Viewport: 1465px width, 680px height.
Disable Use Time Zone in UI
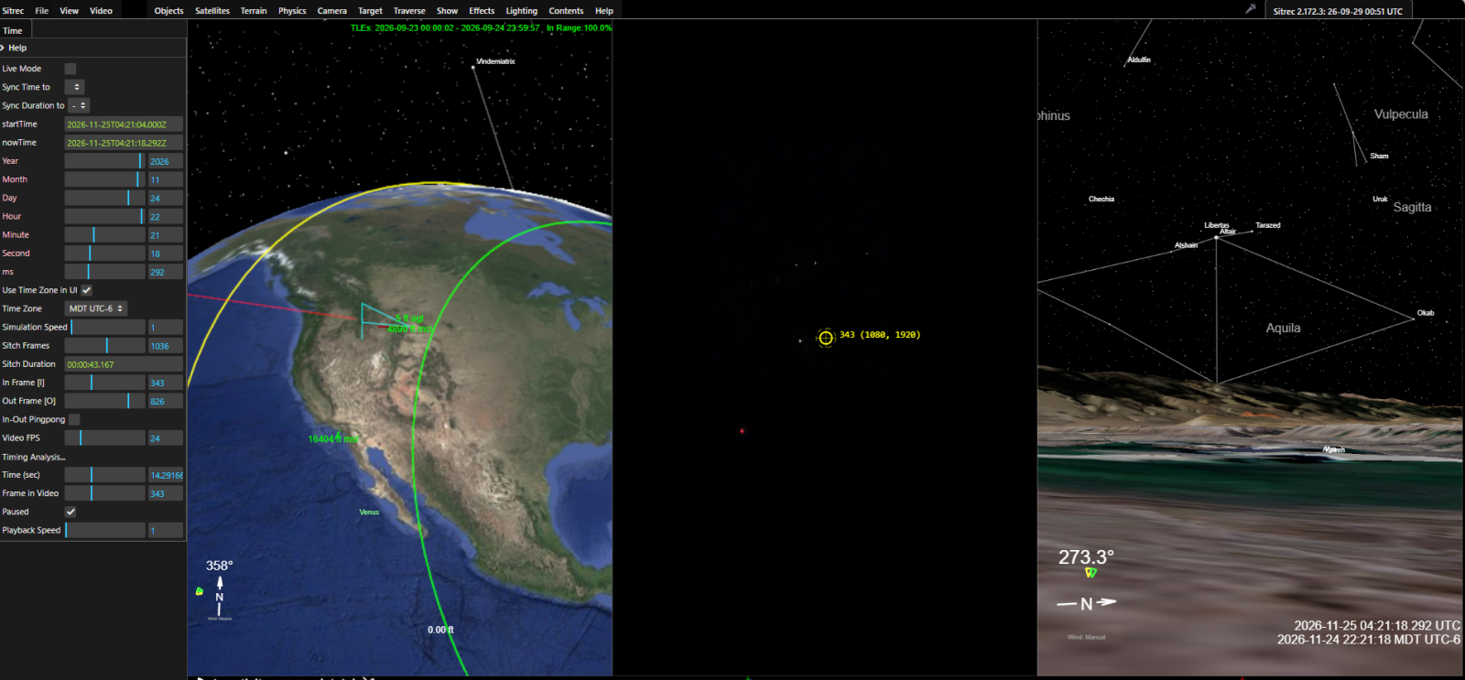(86, 290)
